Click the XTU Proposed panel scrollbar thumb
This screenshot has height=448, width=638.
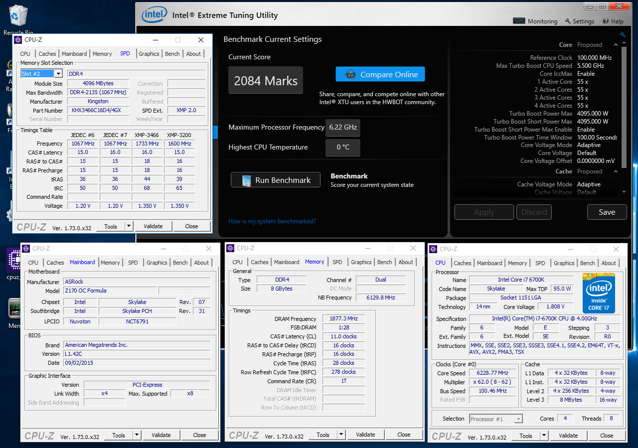tap(624, 109)
